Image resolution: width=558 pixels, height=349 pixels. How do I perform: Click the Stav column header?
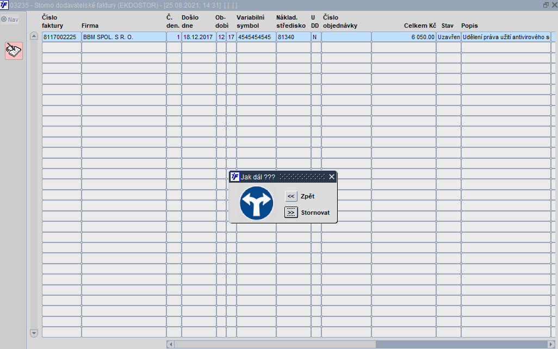(448, 26)
